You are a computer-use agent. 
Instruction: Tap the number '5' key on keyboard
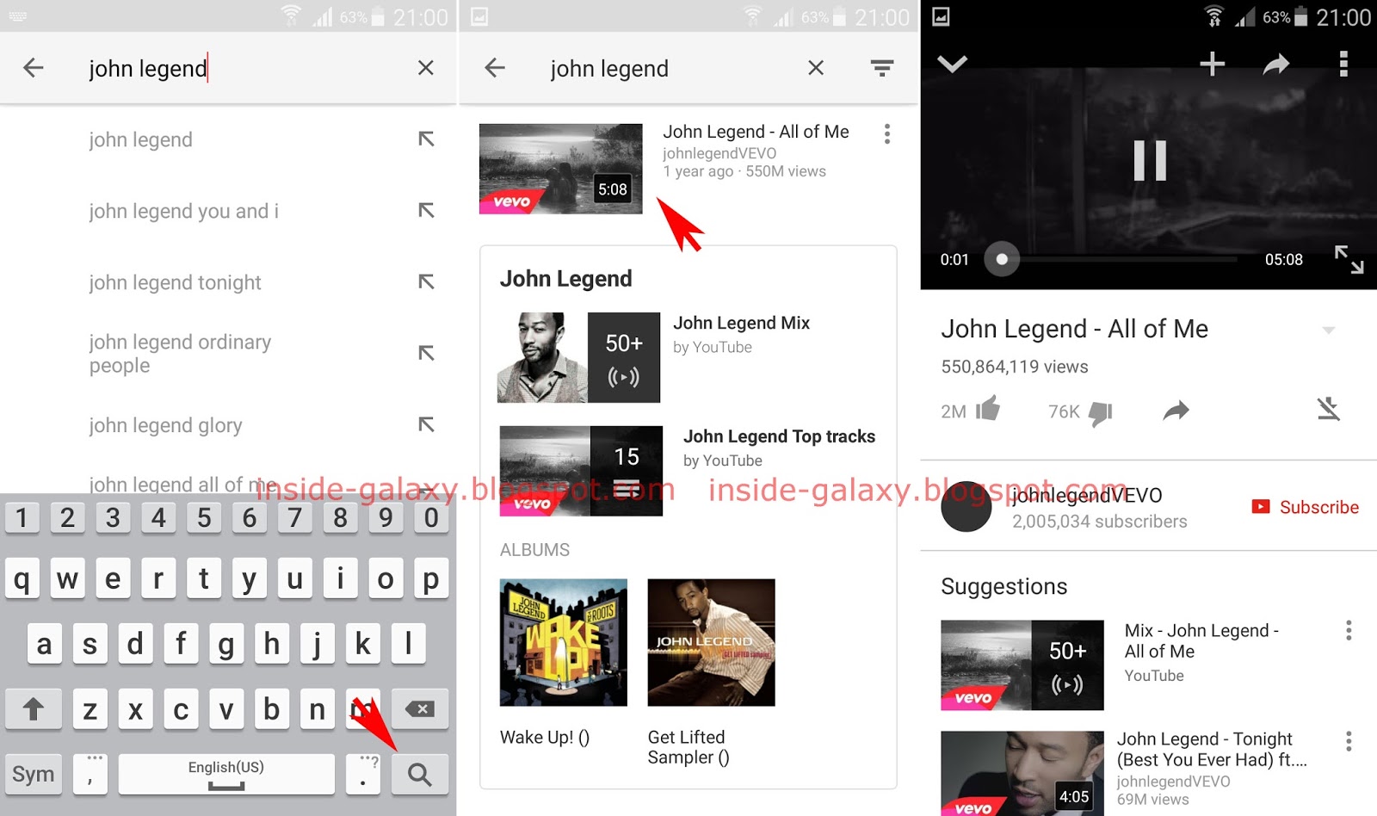click(x=204, y=517)
